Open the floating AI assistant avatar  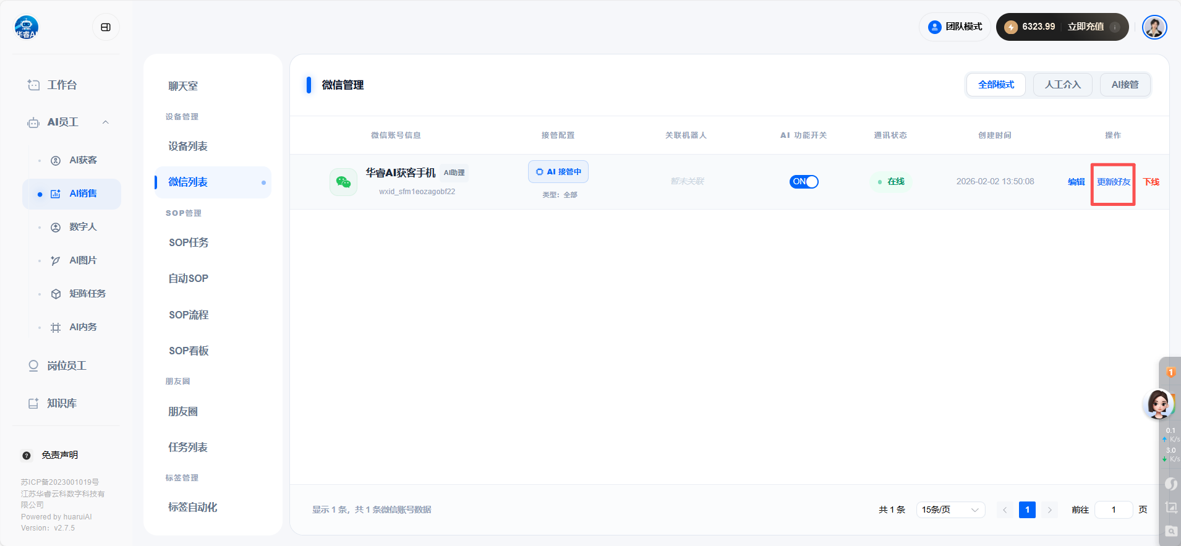pos(1158,404)
